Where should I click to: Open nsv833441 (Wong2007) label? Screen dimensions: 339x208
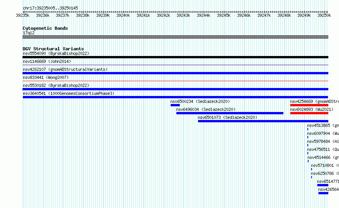pos(46,77)
